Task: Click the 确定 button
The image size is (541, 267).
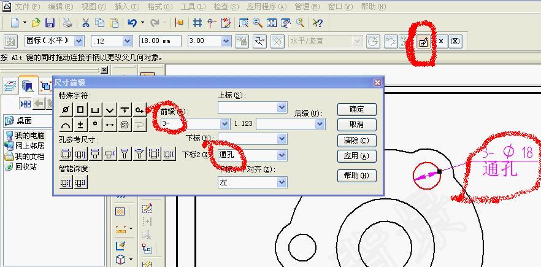Action: 357,109
